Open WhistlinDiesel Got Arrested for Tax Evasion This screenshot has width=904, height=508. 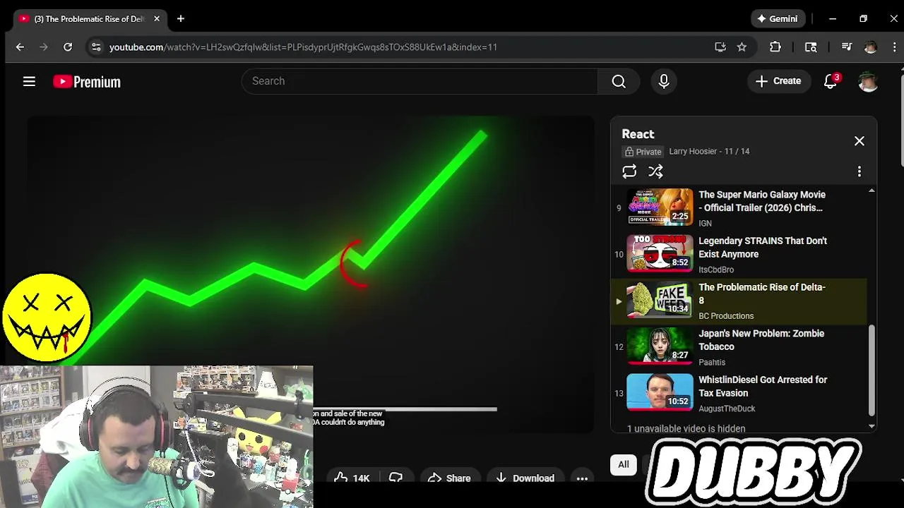tap(763, 387)
